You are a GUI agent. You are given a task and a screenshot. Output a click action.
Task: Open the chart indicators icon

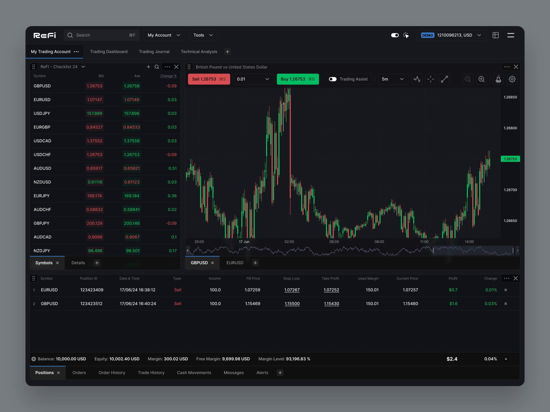coord(417,79)
